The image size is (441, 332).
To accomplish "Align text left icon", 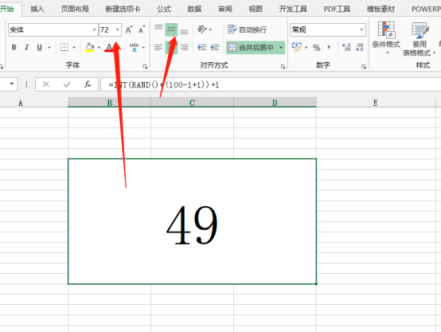I will click(158, 47).
